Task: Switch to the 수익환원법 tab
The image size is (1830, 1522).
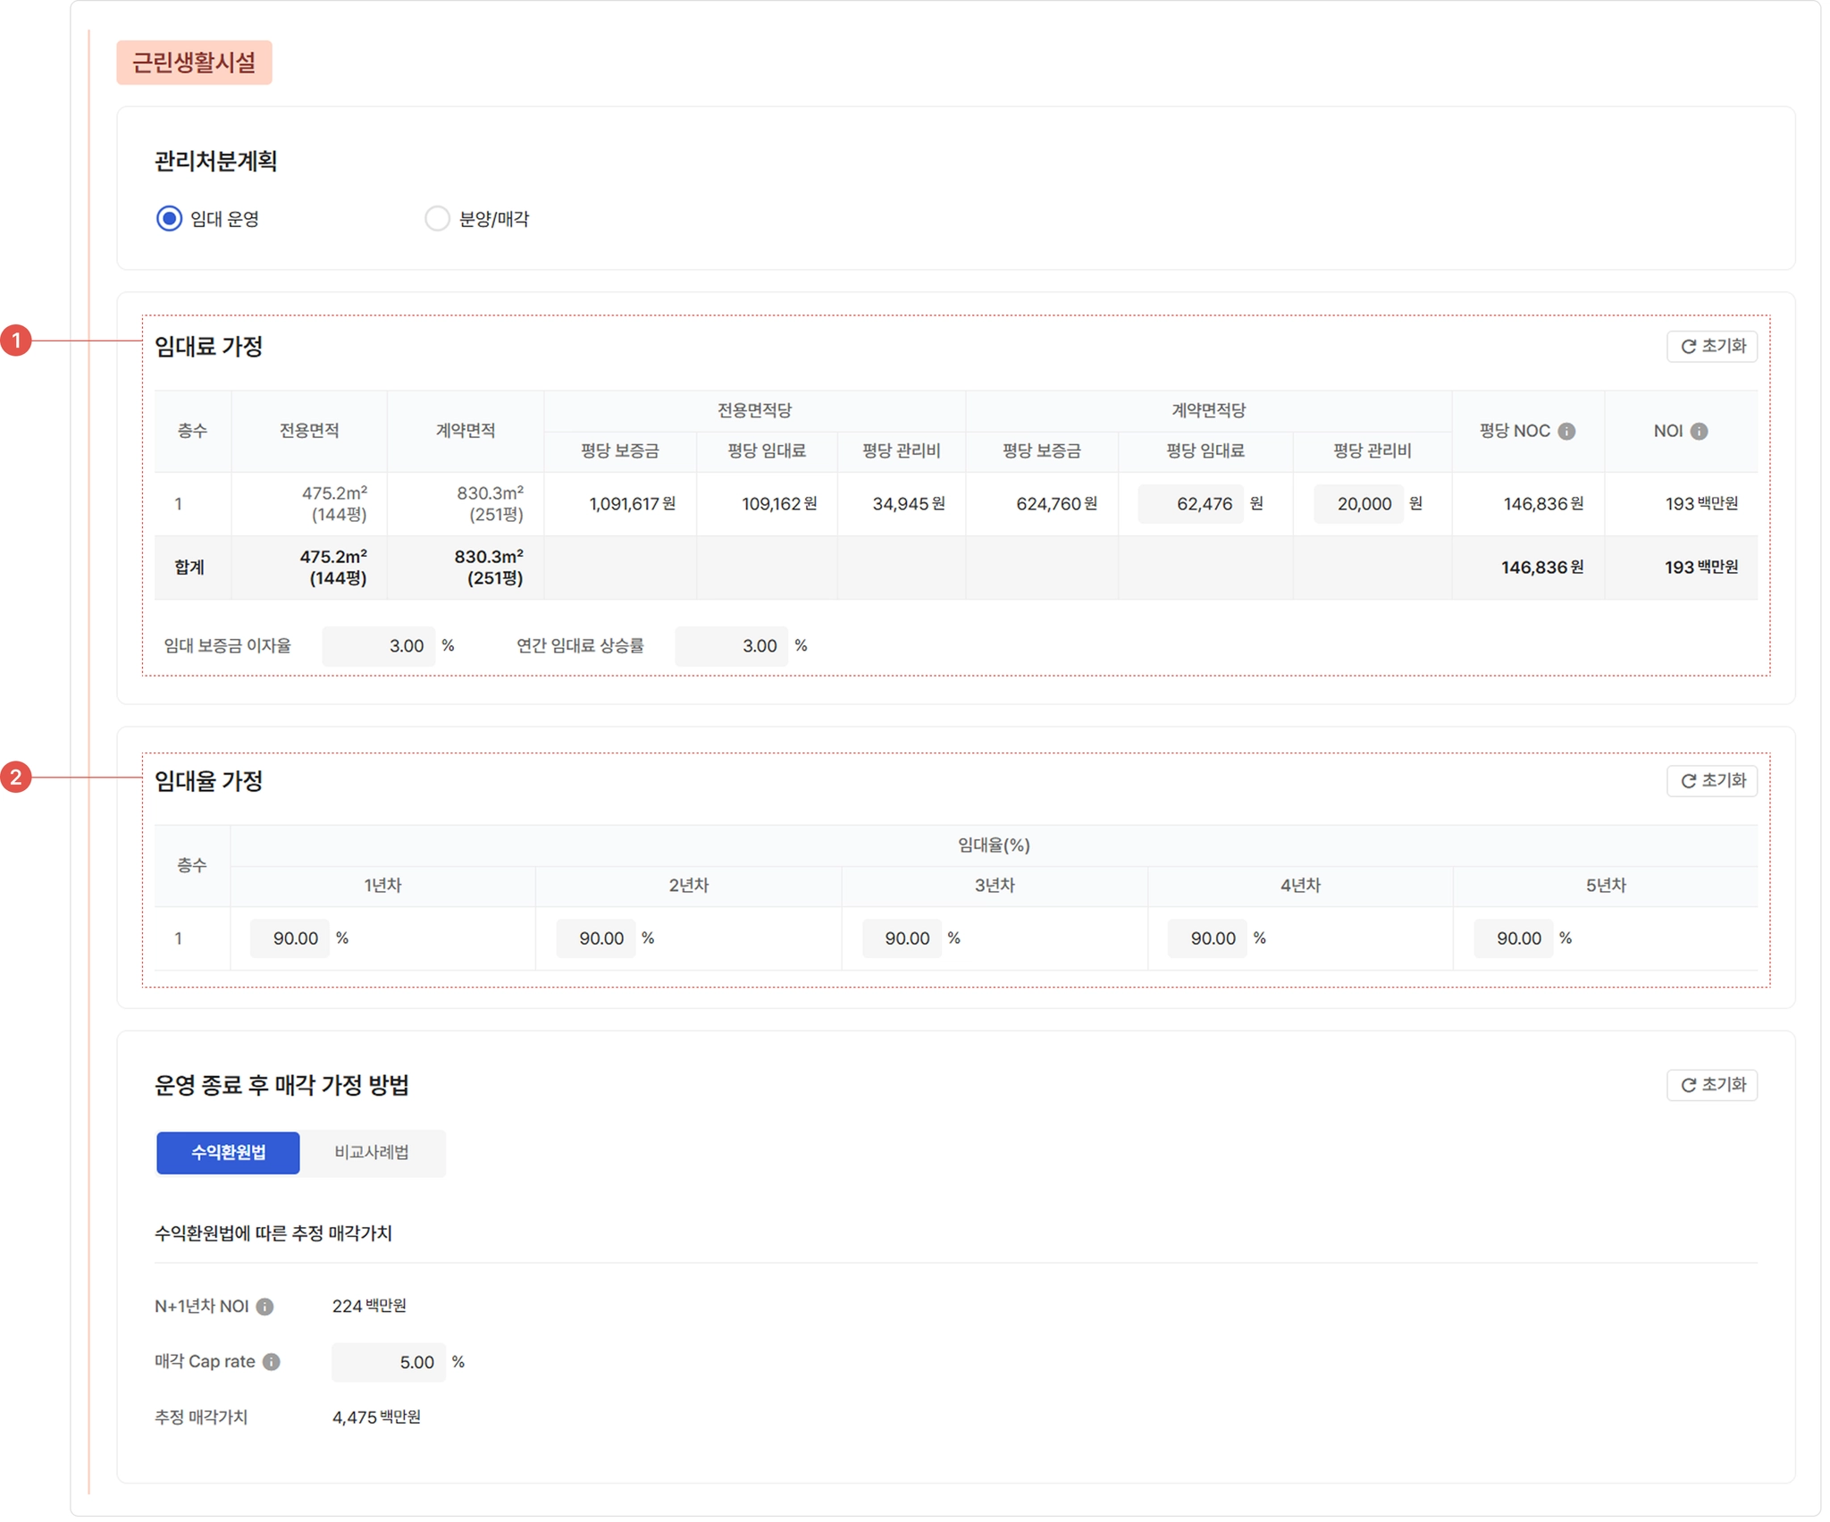Action: 228,1153
